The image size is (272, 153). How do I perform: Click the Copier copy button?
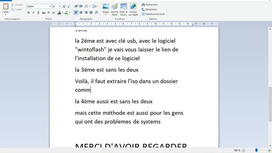pos(17,9)
